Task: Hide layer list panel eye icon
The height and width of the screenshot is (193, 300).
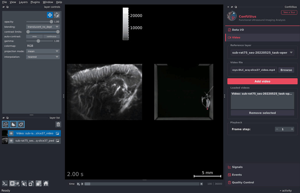Action: pos(4,118)
